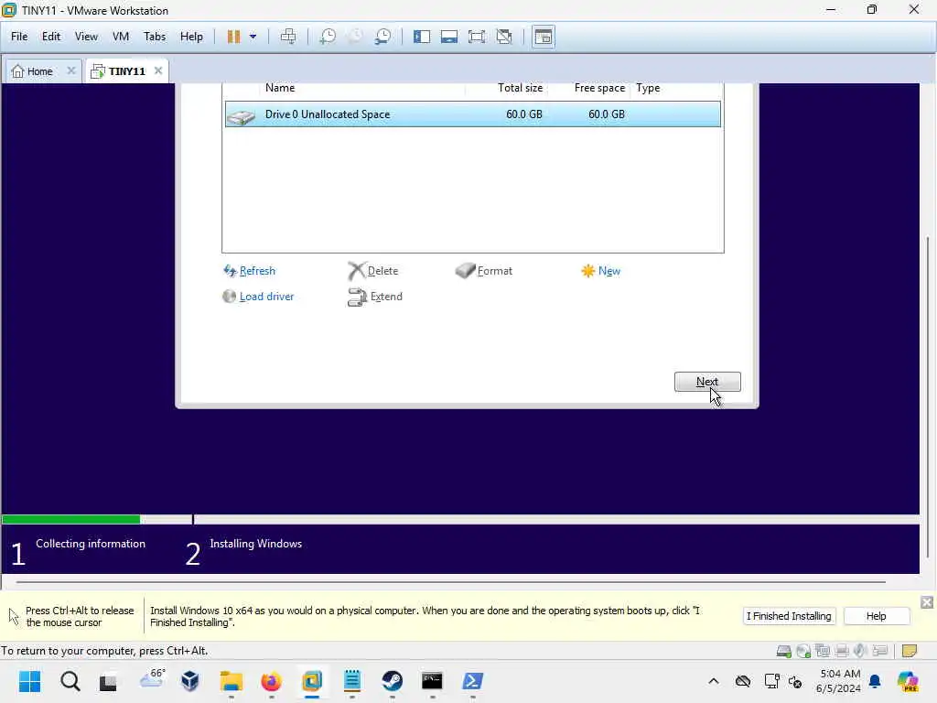Open Firefox from the taskbar

(x=271, y=681)
